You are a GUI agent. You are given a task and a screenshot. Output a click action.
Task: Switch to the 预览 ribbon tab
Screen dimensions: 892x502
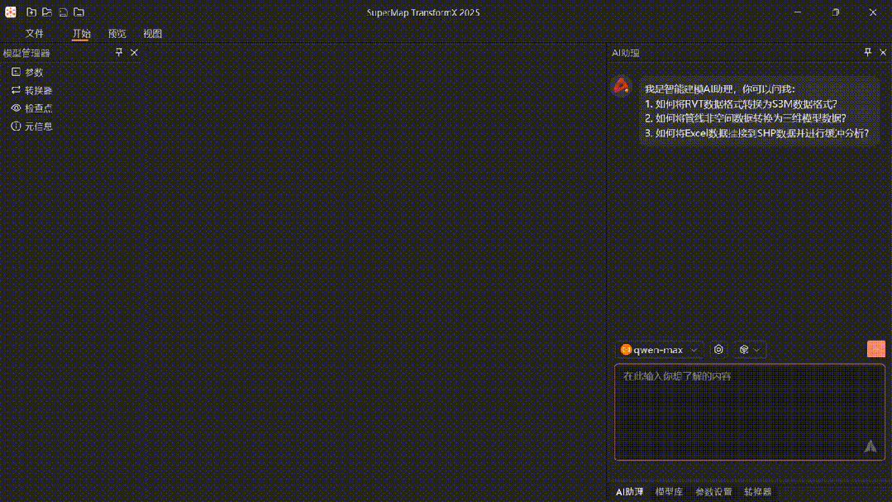[117, 34]
